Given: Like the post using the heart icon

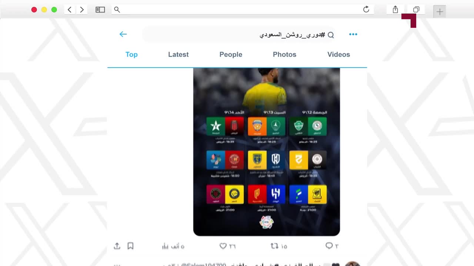Looking at the screenshot, I should pyautogui.click(x=223, y=246).
